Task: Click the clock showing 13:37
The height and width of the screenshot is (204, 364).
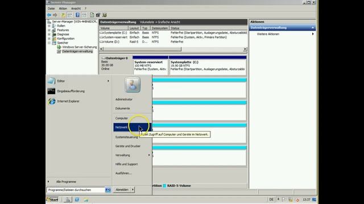Action: tap(307, 199)
